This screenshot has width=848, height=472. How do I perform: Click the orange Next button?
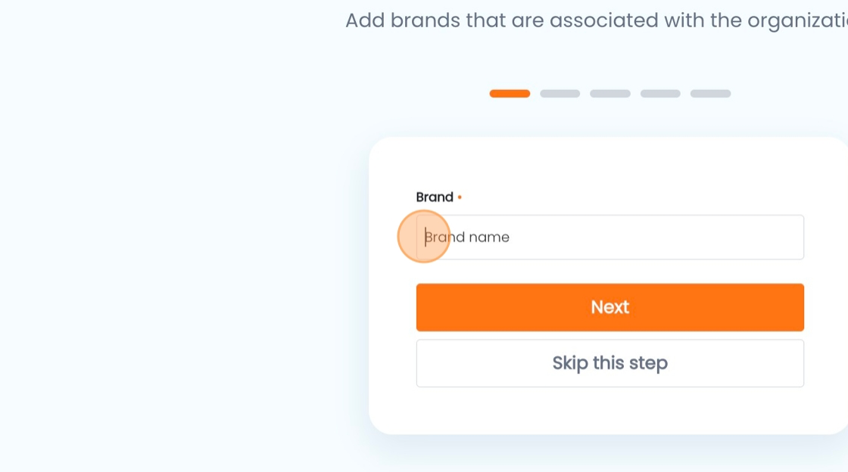610,307
